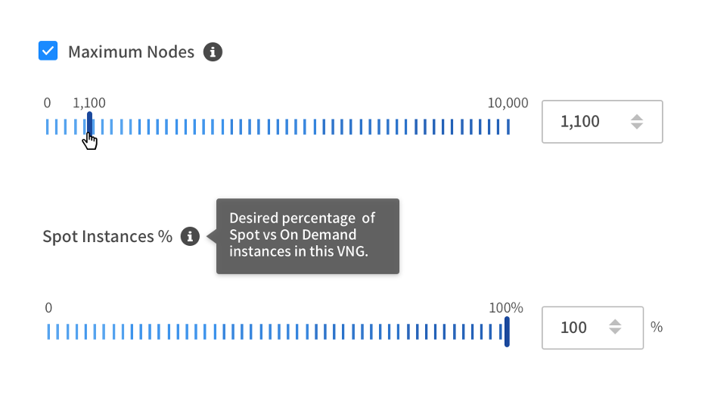Click the "Spot Instances %" label text

pyautogui.click(x=107, y=237)
